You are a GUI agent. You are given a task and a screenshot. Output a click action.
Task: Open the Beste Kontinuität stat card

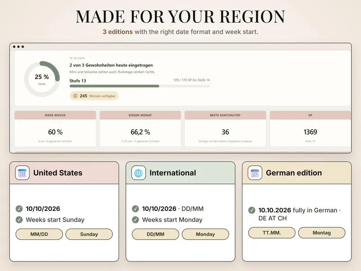[225, 129]
